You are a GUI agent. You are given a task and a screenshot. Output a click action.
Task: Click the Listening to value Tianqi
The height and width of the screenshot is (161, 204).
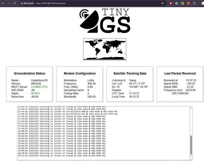(132, 80)
